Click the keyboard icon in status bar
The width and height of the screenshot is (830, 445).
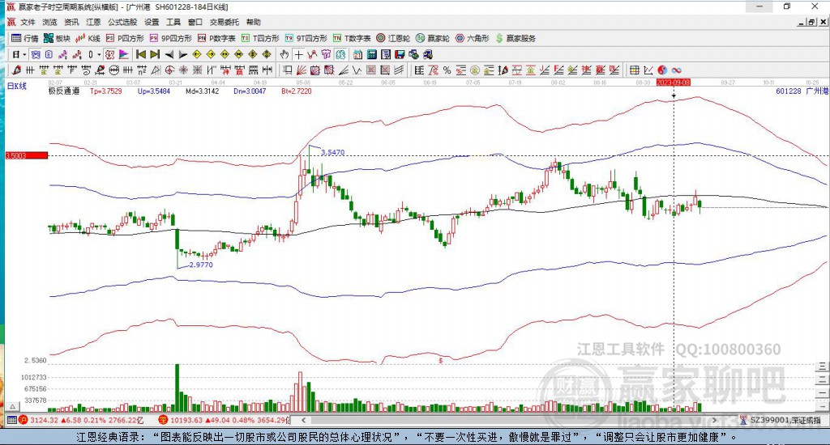(11, 420)
